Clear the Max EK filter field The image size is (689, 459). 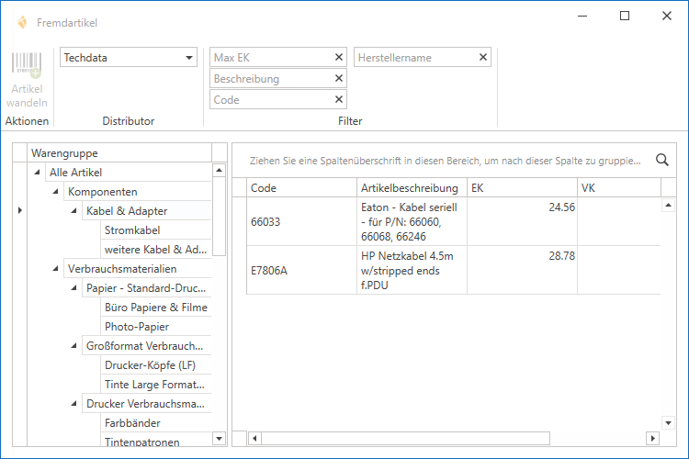coord(339,58)
